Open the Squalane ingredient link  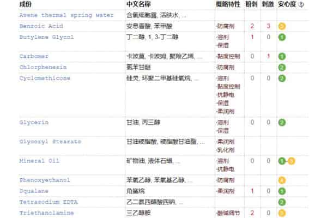coord(34,191)
